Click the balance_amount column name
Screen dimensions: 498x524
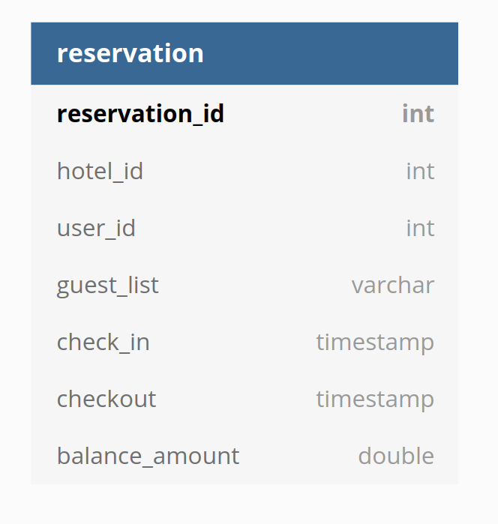pyautogui.click(x=148, y=457)
